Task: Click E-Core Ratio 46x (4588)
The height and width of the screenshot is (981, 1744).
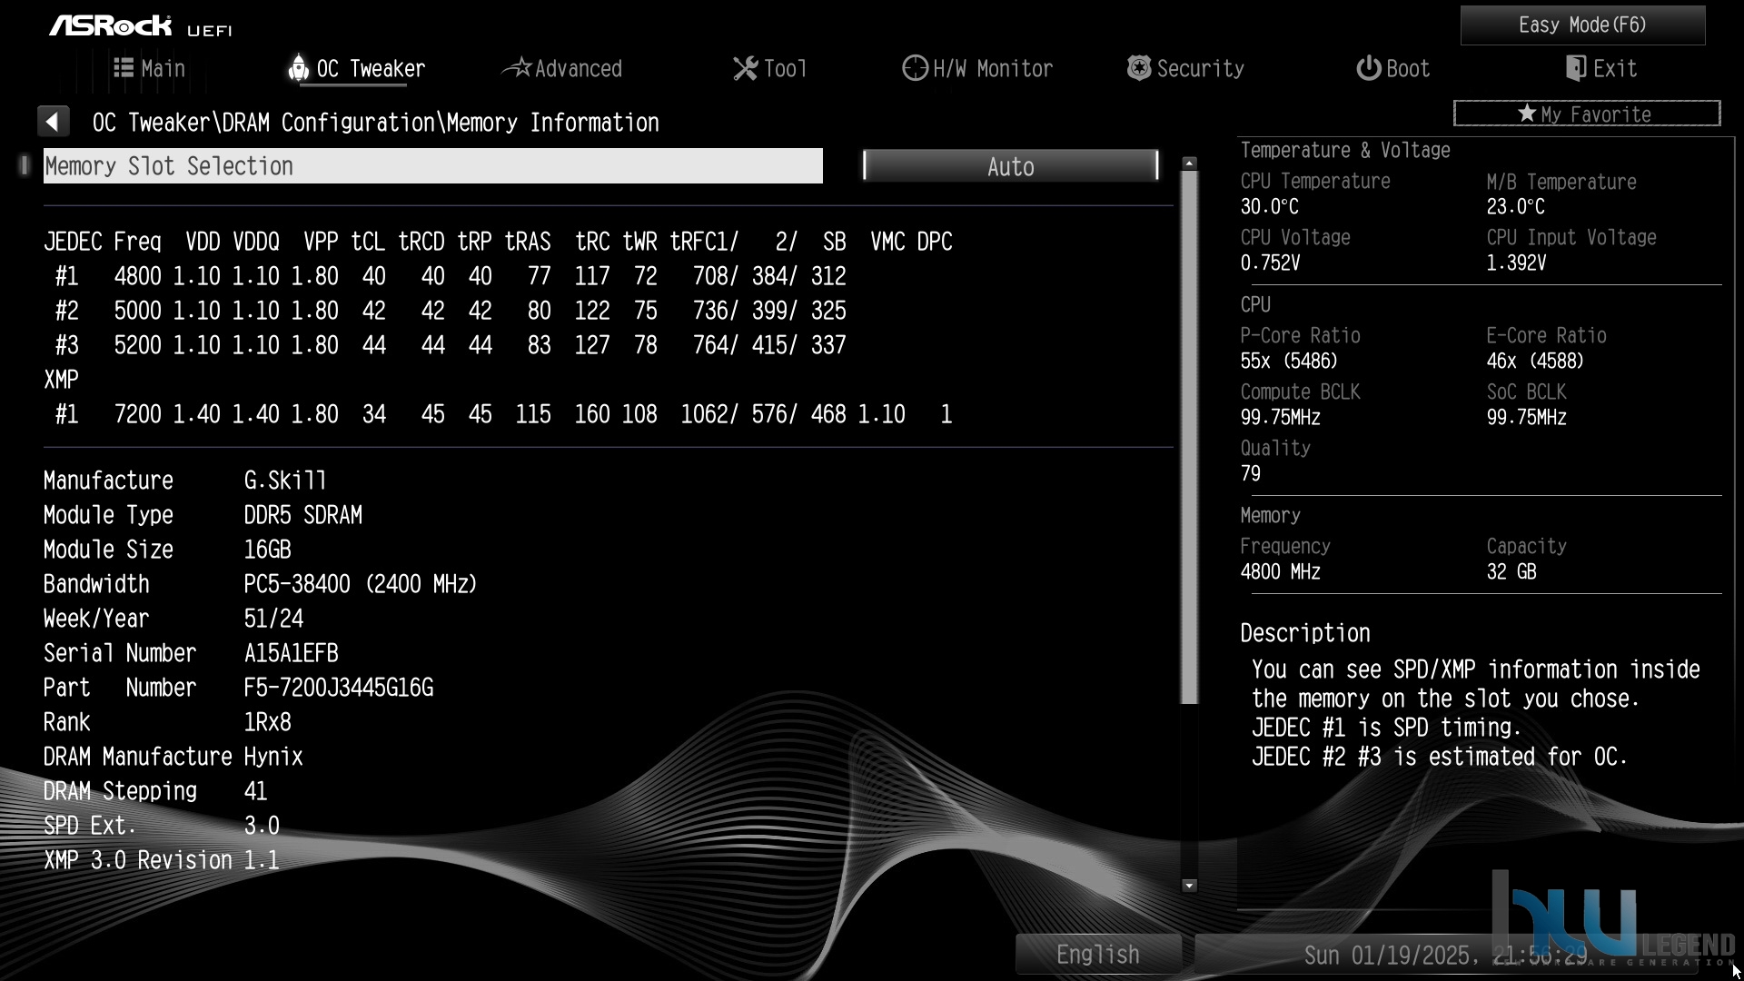Action: click(x=1535, y=361)
